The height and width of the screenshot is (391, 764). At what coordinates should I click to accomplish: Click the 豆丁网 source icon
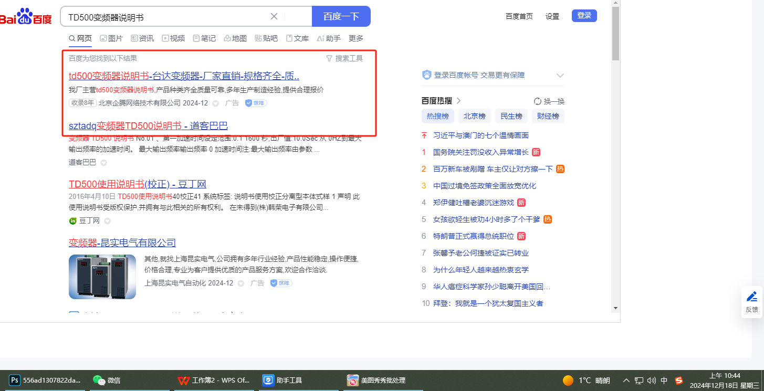click(x=73, y=221)
